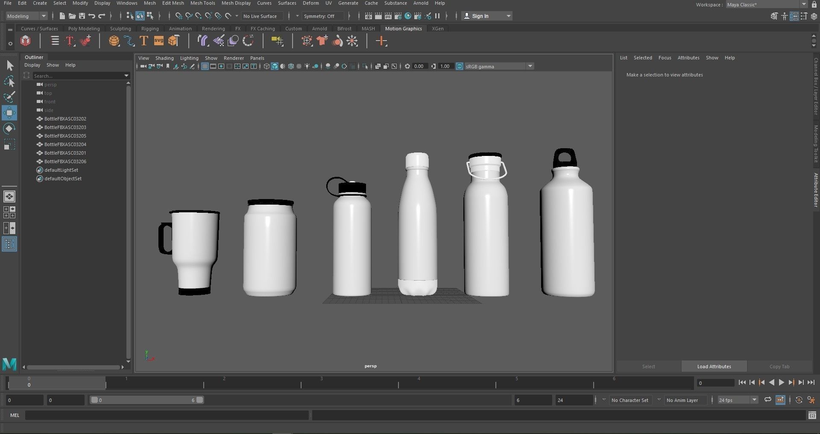Image resolution: width=820 pixels, height=434 pixels.
Task: Activate the Rotate tool in toolbox
Action: click(9, 129)
